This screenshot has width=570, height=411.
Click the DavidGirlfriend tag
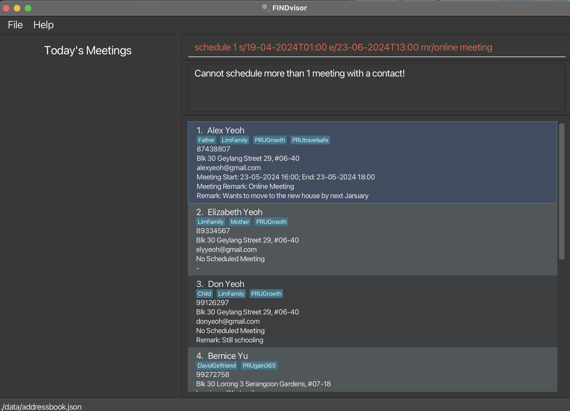coord(217,366)
